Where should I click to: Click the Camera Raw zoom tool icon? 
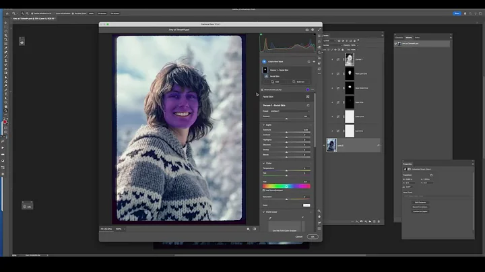coord(319,211)
